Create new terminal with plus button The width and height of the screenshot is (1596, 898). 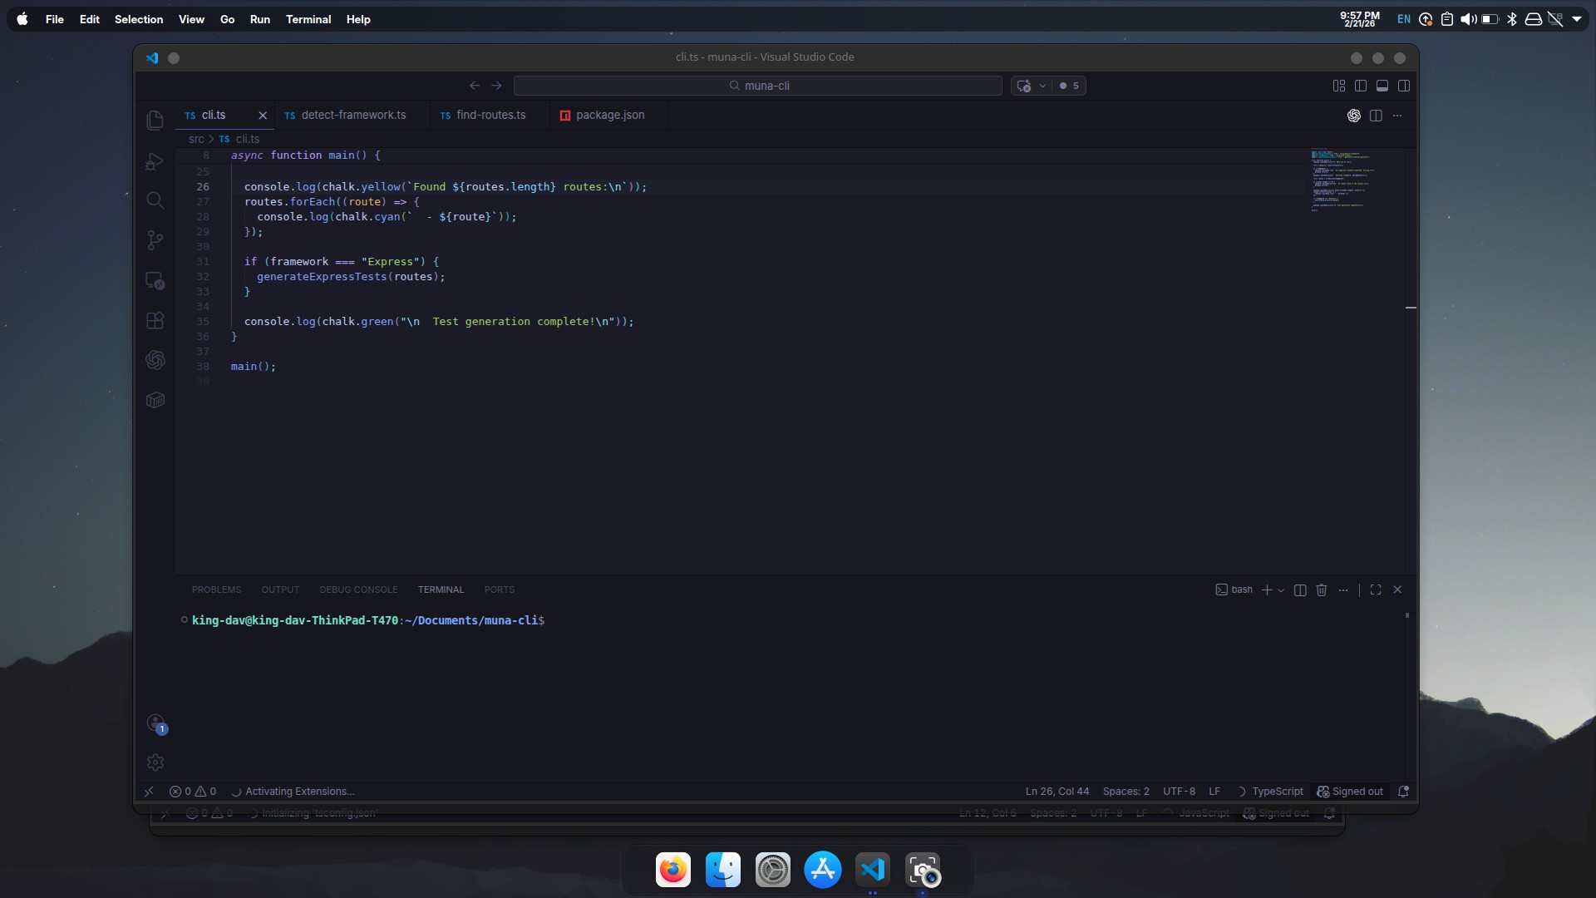(x=1267, y=590)
